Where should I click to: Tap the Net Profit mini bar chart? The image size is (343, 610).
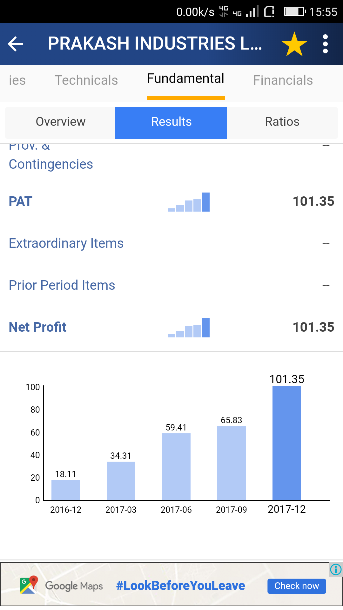189,328
